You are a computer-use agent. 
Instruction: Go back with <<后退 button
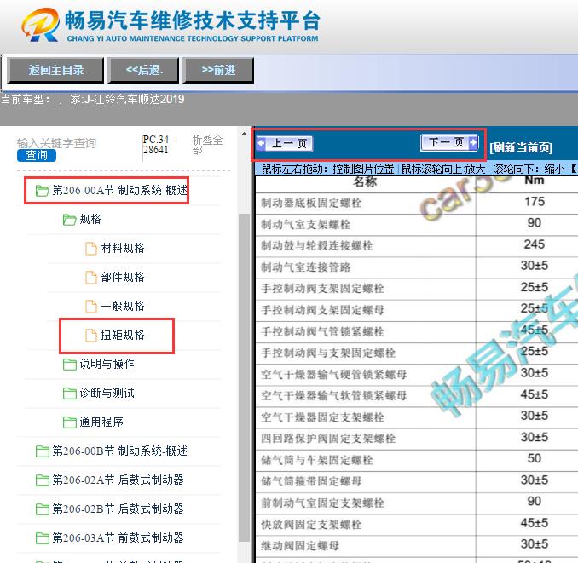(x=144, y=70)
